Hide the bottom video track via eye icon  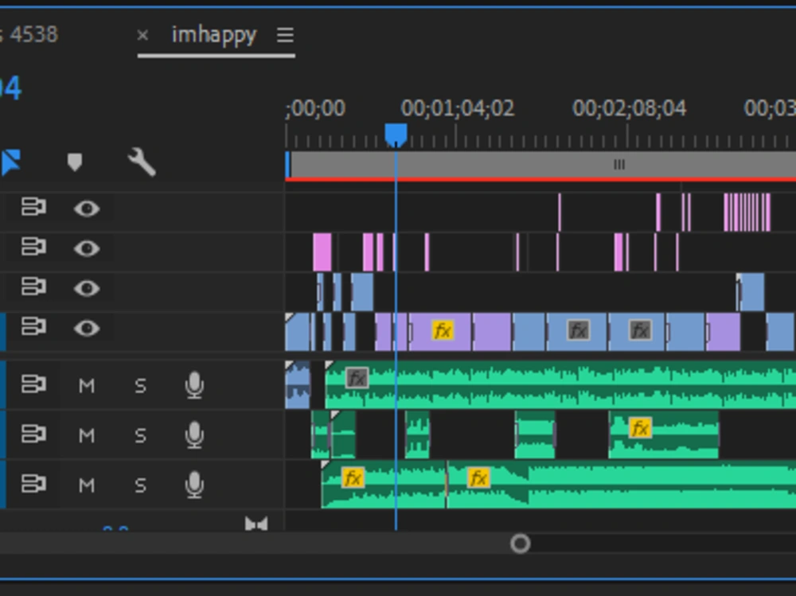(x=87, y=328)
